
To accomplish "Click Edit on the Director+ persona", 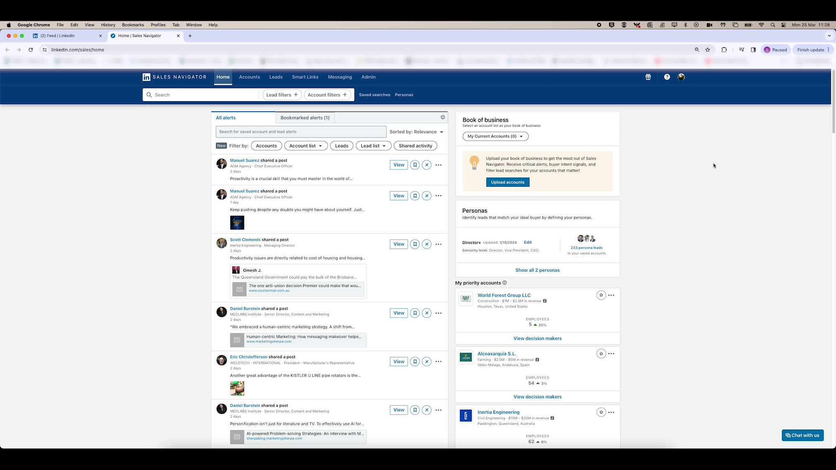I will point(528,242).
